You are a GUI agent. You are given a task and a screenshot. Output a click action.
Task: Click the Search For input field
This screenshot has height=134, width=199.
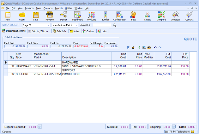click(x=102, y=25)
